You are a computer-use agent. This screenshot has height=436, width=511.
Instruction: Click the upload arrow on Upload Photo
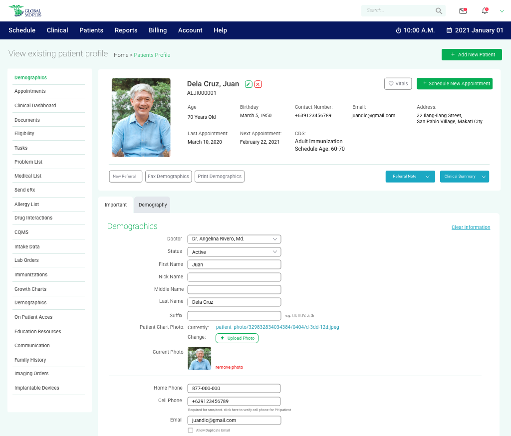[x=222, y=338]
